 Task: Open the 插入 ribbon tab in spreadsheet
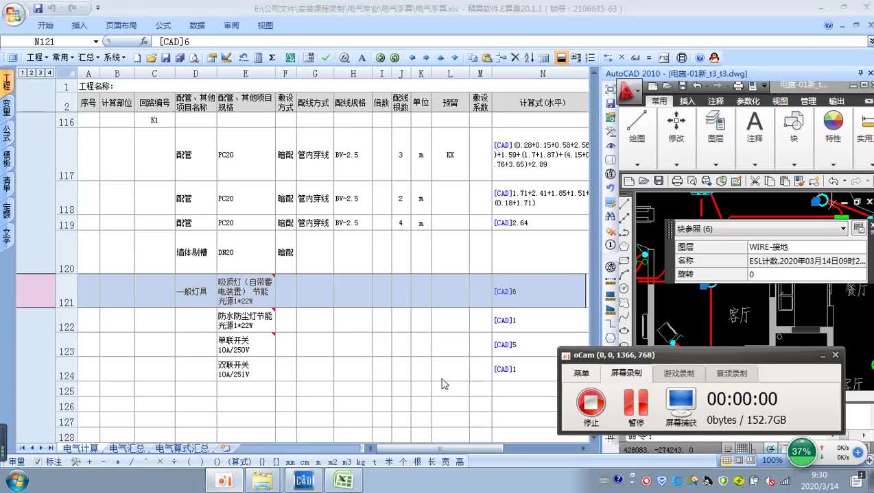click(80, 25)
